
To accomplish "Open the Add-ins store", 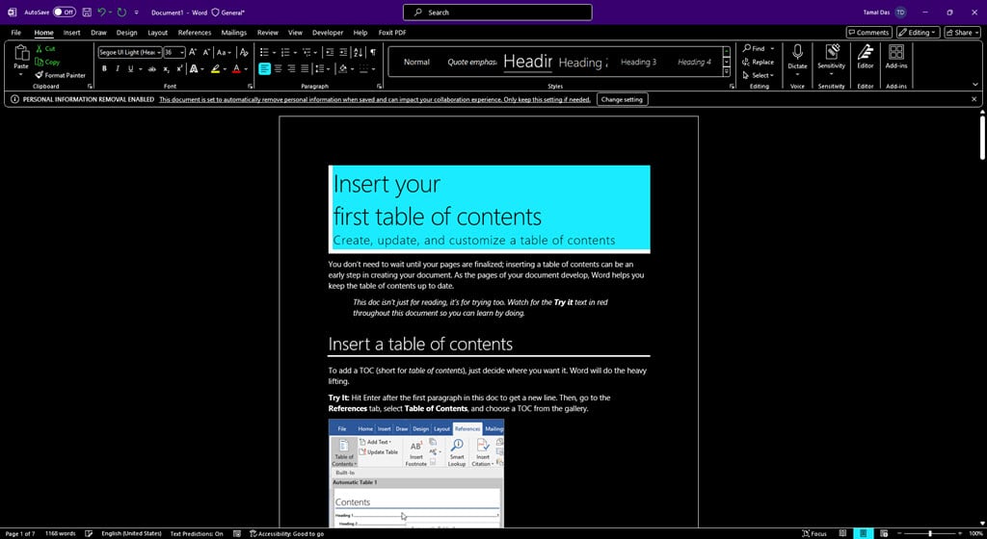I will [x=895, y=57].
